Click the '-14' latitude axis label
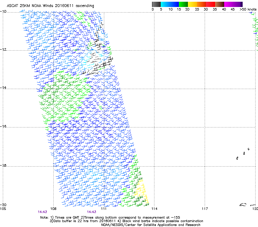Viewport: 258px width, 227px height. pyautogui.click(x=3, y=88)
